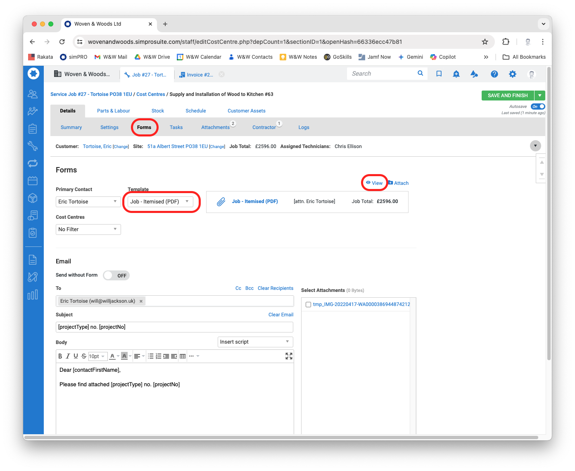Toggle bold formatting in the body editor
The image size is (575, 471).
click(60, 356)
